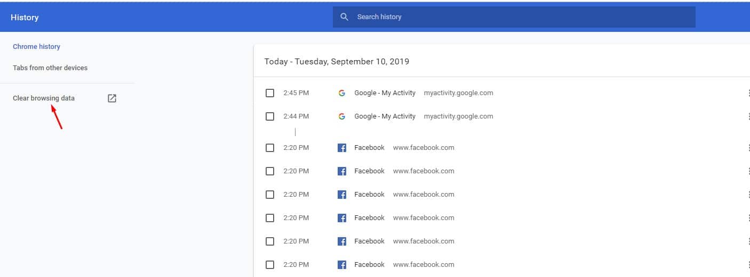Screen dimensions: 750x277
Task: Open the first Facebook history link
Action: [369, 148]
